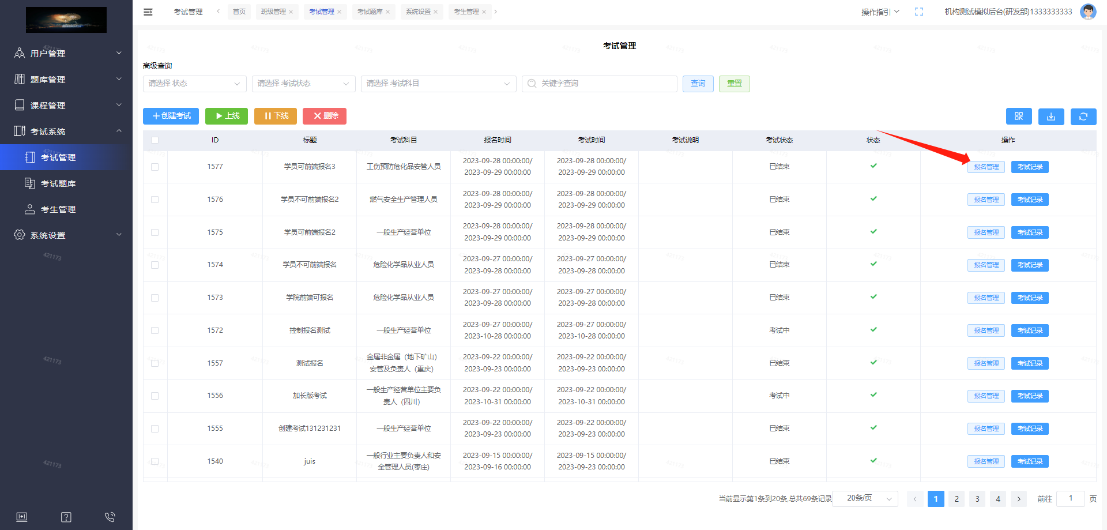Check the row for exam 1575
This screenshot has width=1107, height=530.
[155, 232]
